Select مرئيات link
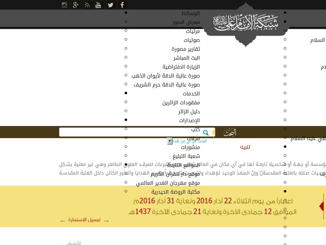The height and width of the screenshot is (245, 326). click(x=193, y=31)
